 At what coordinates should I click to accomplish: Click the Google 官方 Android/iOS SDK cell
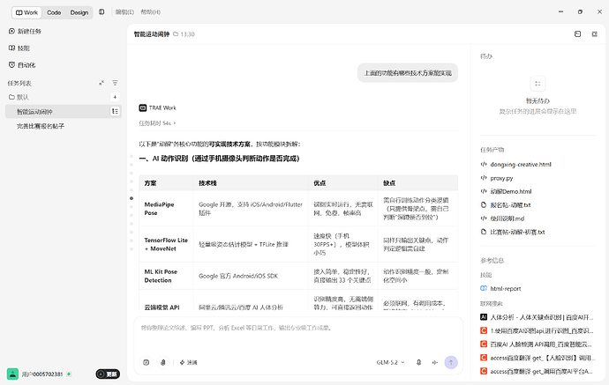[x=251, y=276]
